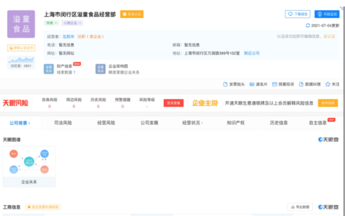Open the 企业架构图 icon

tap(100, 69)
